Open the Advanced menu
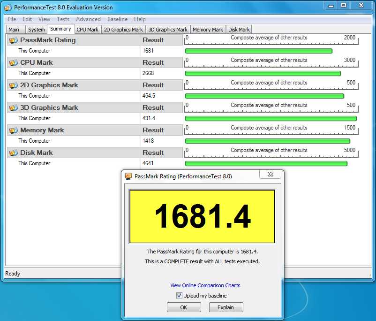The height and width of the screenshot is (321, 376). [88, 19]
